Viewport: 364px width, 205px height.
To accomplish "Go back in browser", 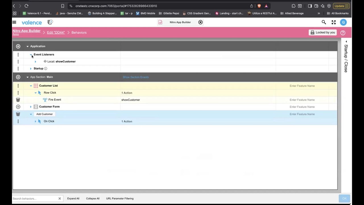I will tap(14, 6).
